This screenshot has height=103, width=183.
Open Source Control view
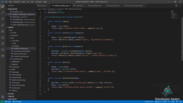point(3,19)
